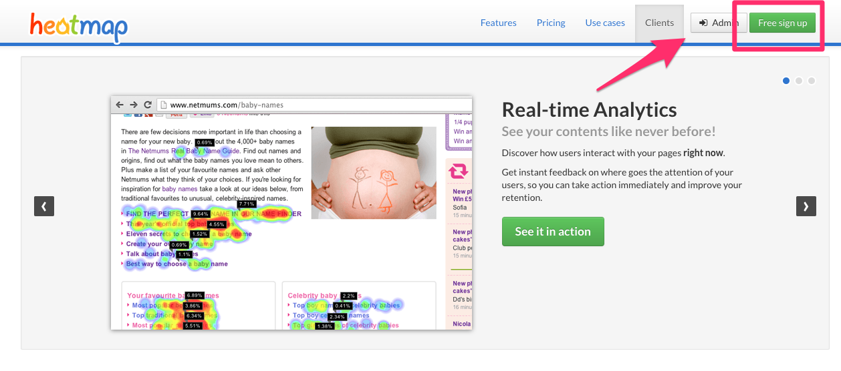Click the reload icon beside the netmums URL
This screenshot has width=841, height=371.
(147, 105)
